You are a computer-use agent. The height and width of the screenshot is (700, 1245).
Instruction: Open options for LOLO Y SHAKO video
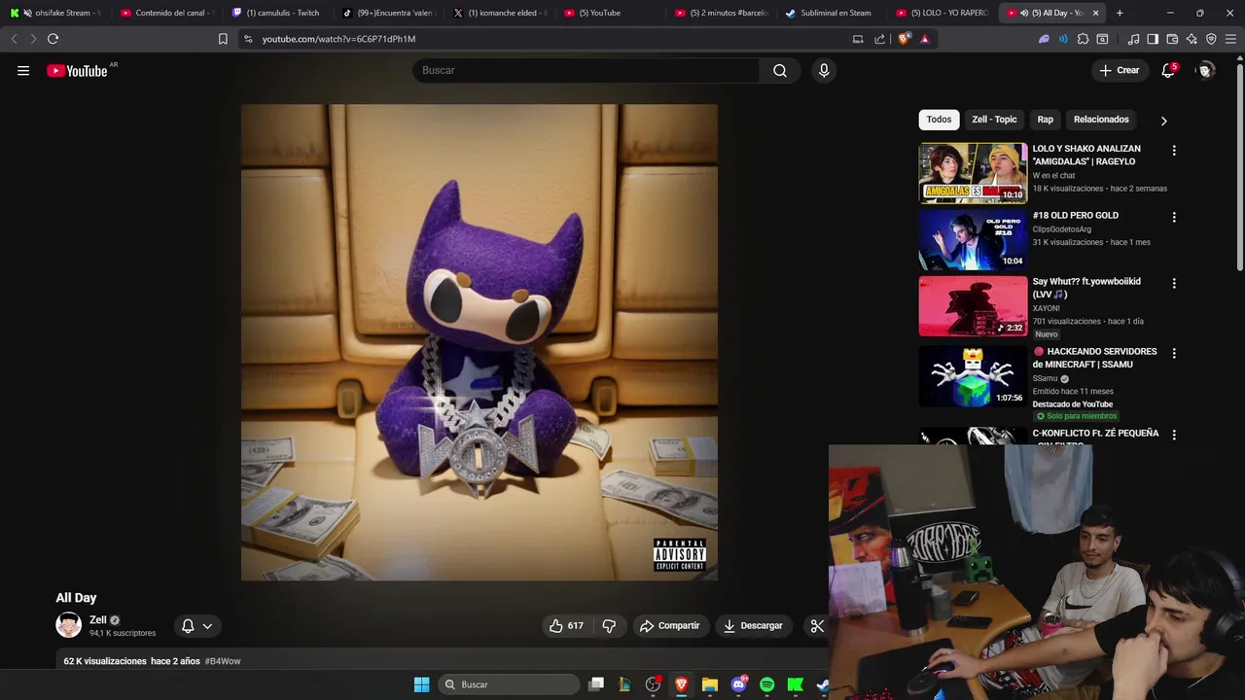tap(1174, 151)
